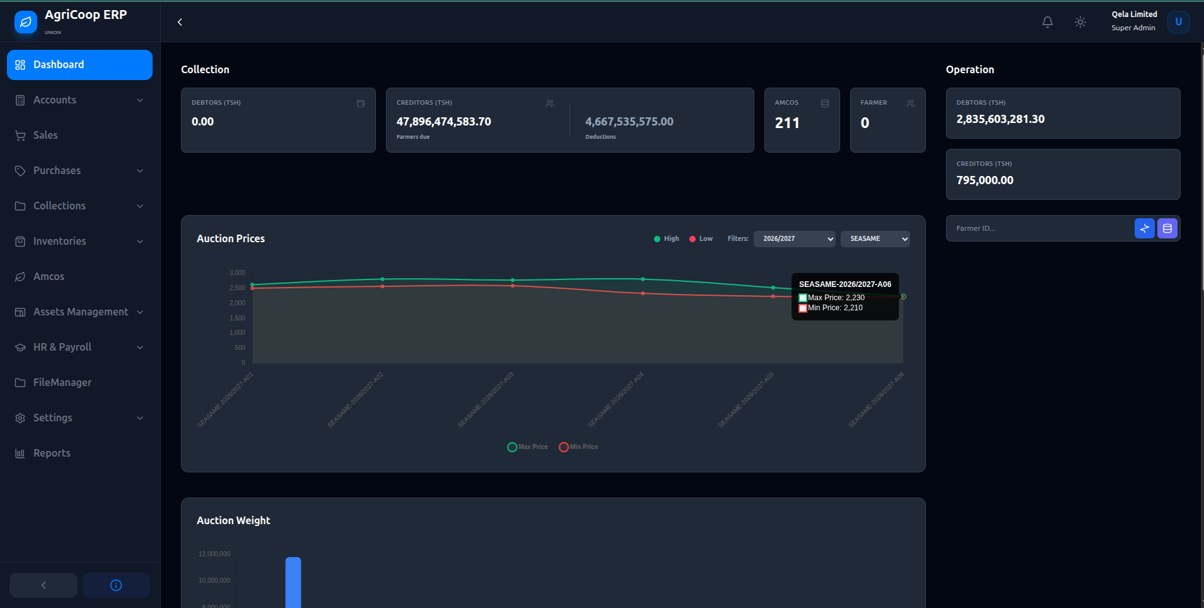Open the Reports menu item
This screenshot has width=1204, height=608.
tap(79, 453)
